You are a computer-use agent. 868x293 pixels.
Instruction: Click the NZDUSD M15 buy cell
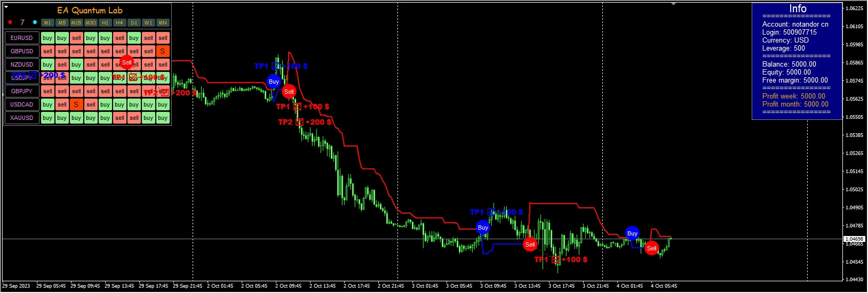[76, 64]
